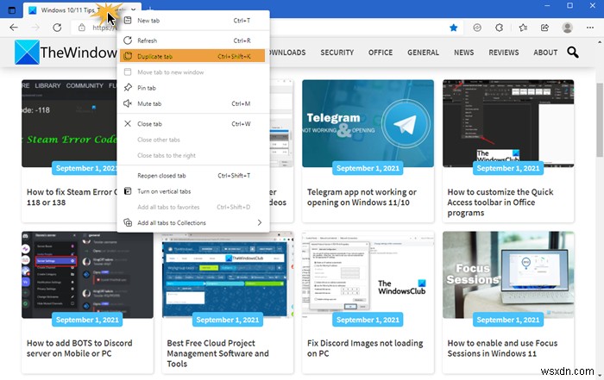The height and width of the screenshot is (380, 604).
Task: Click the page vertical scrollbar thumb
Action: click(600, 120)
